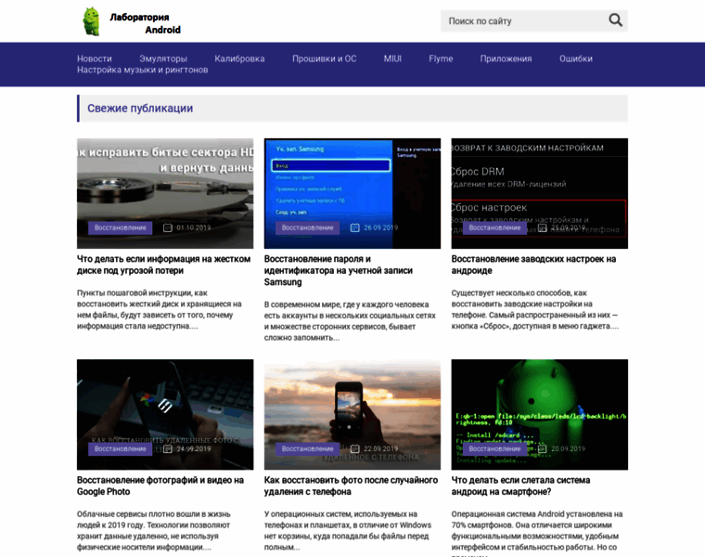705x557 pixels.
Task: Open 'Что делать если информация на жестком диске' article
Action: point(163,265)
